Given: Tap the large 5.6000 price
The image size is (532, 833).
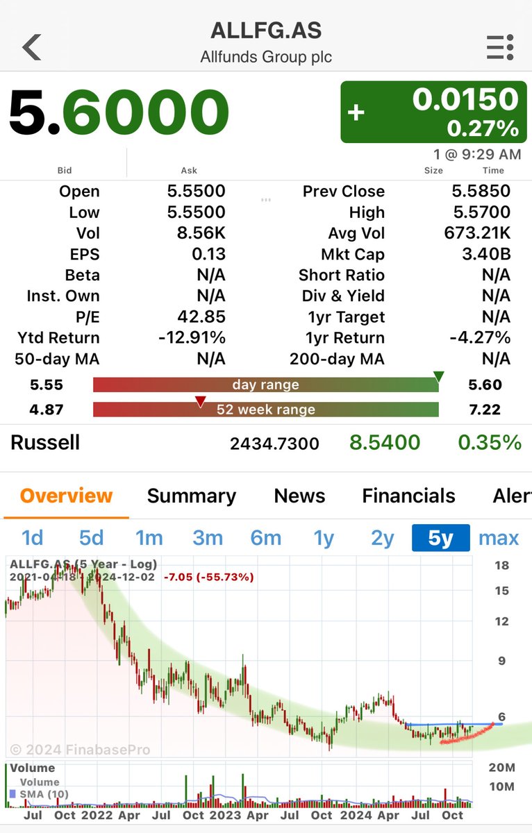Looking at the screenshot, I should tap(119, 113).
